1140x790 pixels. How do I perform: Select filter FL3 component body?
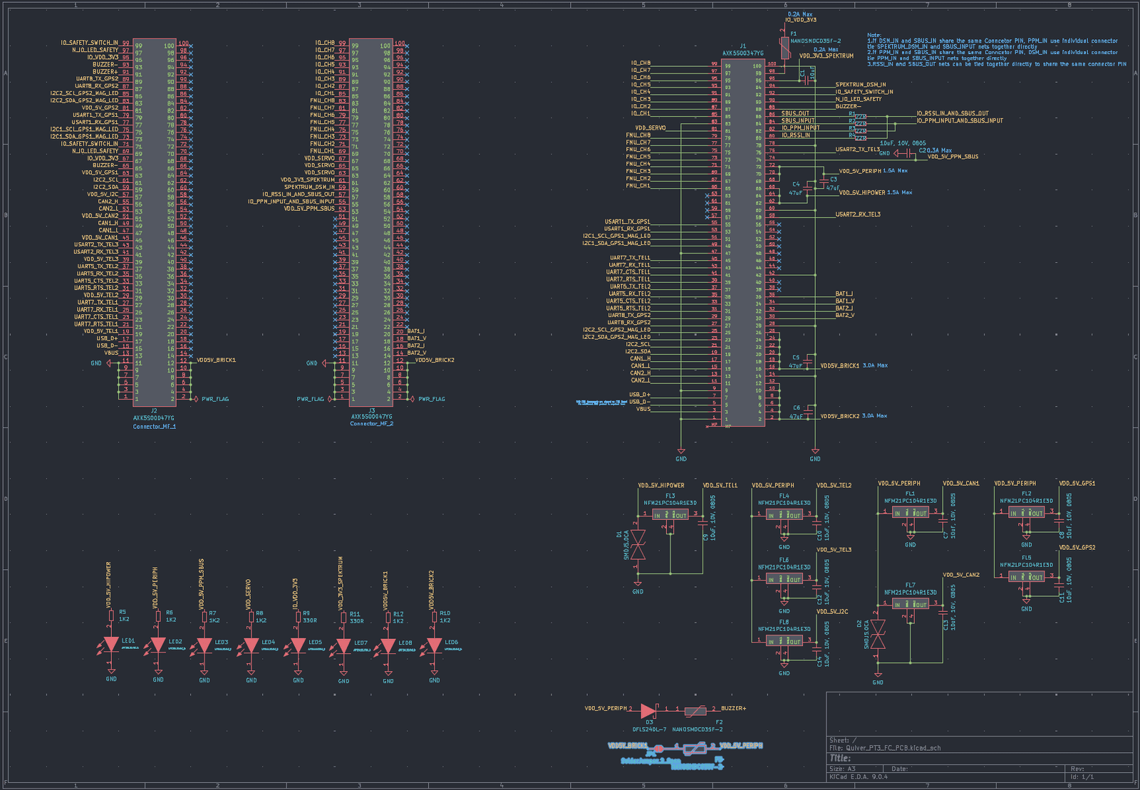coord(670,515)
